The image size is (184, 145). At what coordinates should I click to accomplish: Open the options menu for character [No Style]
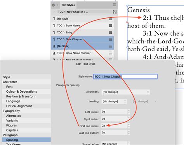(x=110, y=46)
